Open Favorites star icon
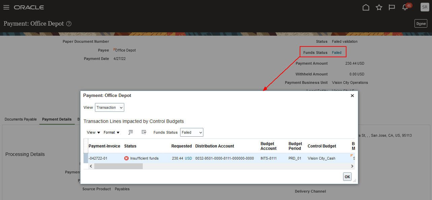Viewport: 432px width, 200px height. coord(379,7)
